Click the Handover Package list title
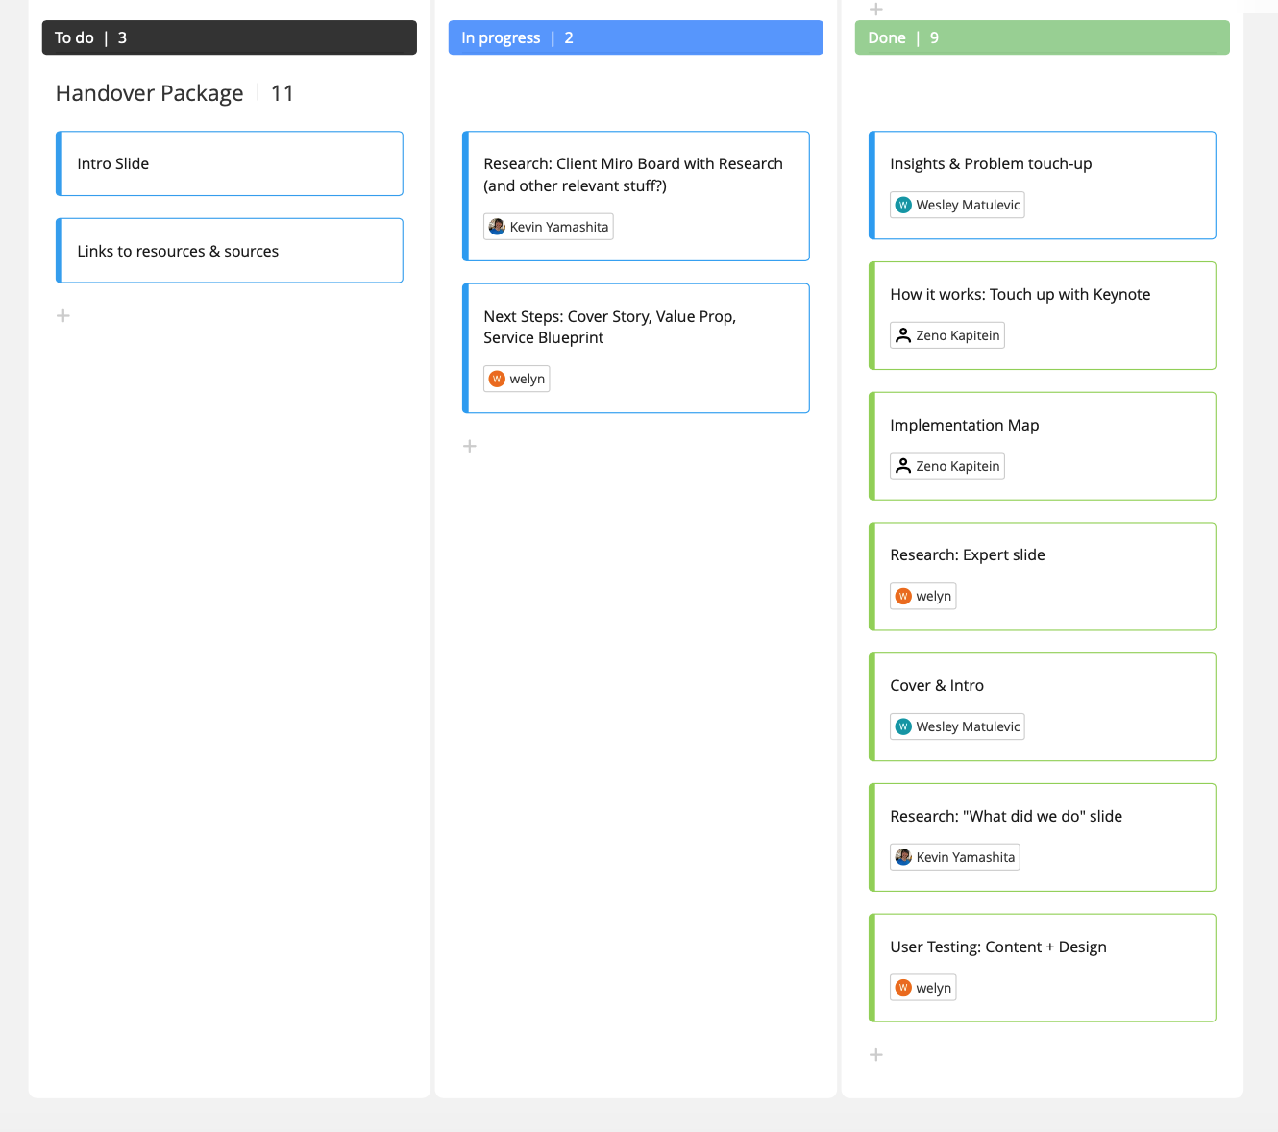The width and height of the screenshot is (1278, 1132). [149, 92]
